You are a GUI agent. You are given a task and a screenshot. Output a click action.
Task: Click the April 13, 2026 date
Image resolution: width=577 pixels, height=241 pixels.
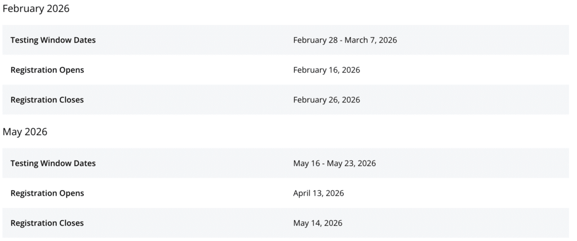coord(318,193)
